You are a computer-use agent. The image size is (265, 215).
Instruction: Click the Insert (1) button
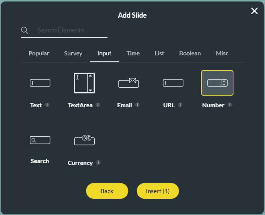(x=157, y=191)
